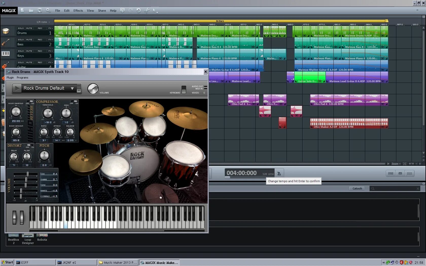Open the Rock Drums Default preset dropdown
Image resolution: width=426 pixels, height=266 pixels.
72,88
